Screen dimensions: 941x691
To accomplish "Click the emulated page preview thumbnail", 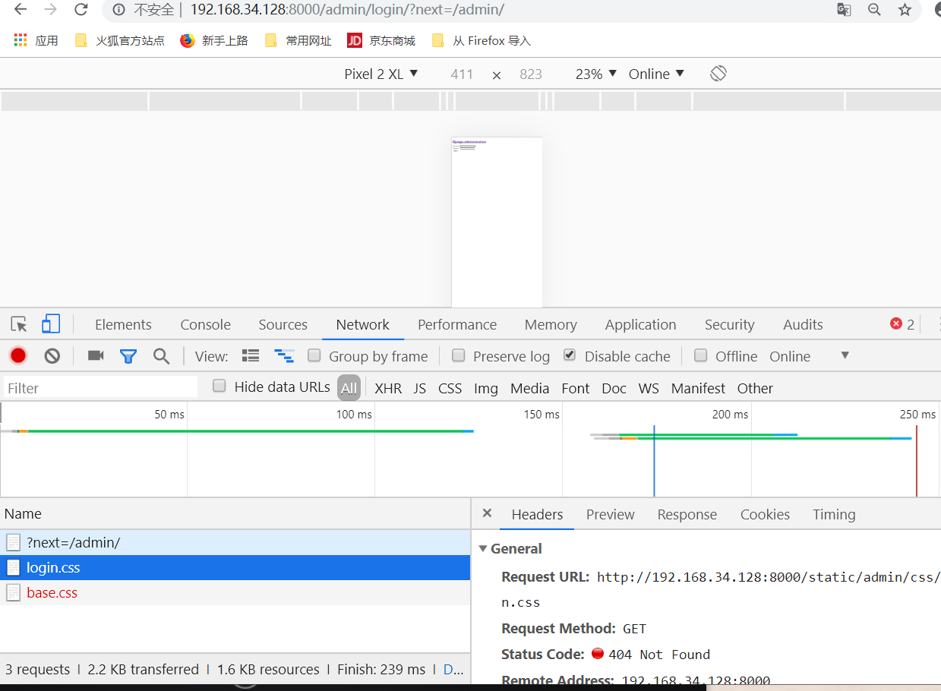I will (x=497, y=222).
